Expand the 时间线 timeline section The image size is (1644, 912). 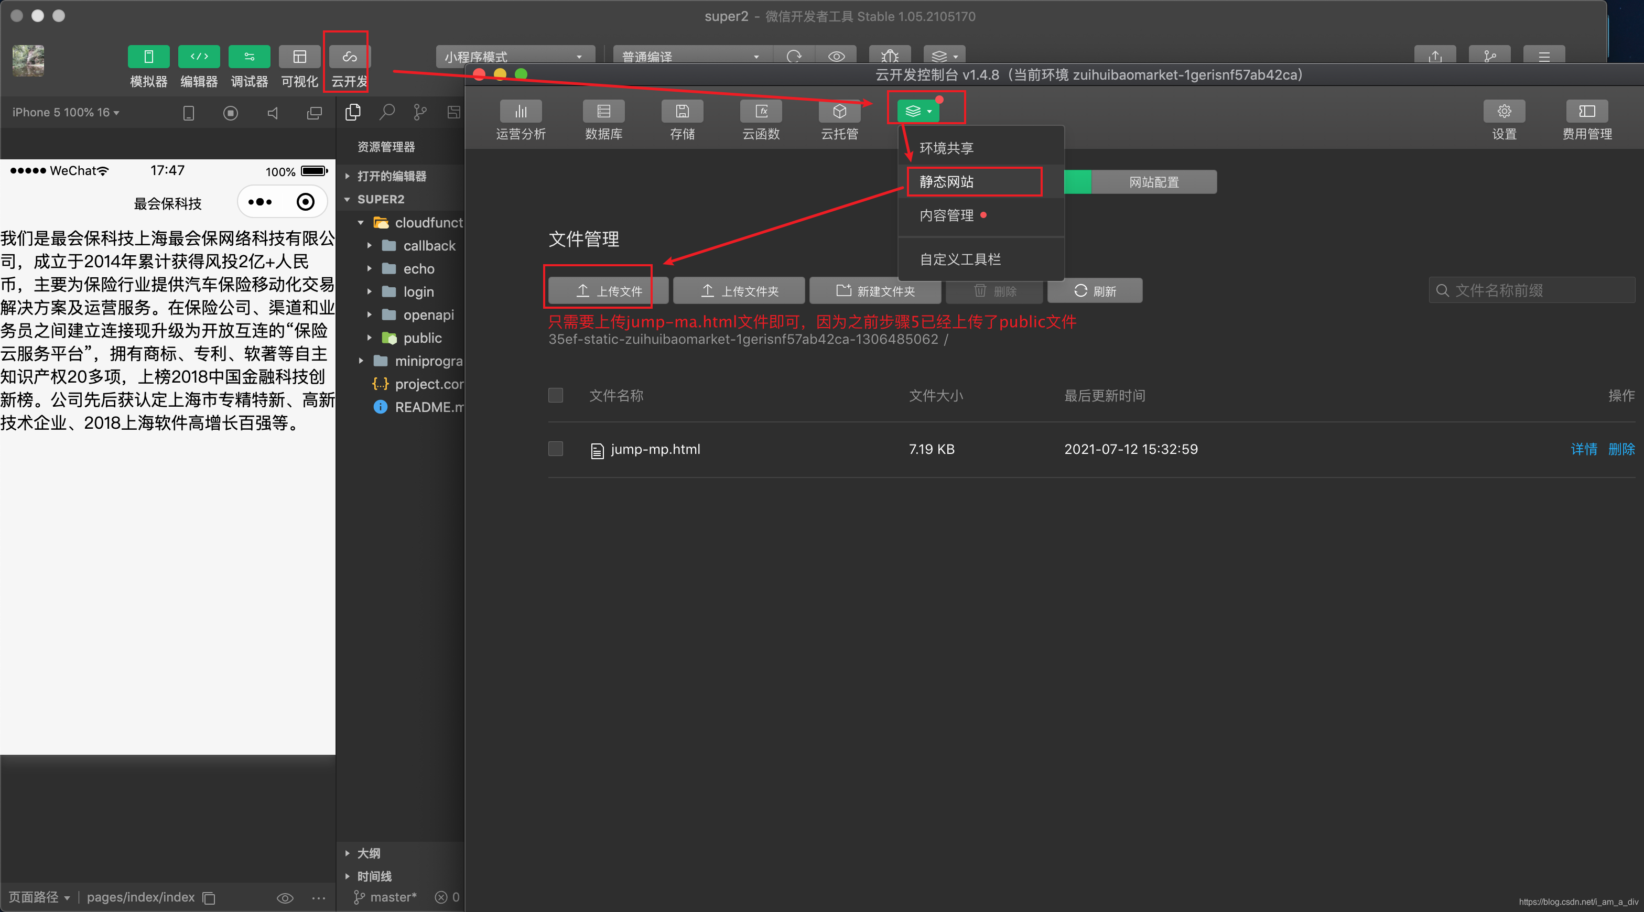pos(401,876)
